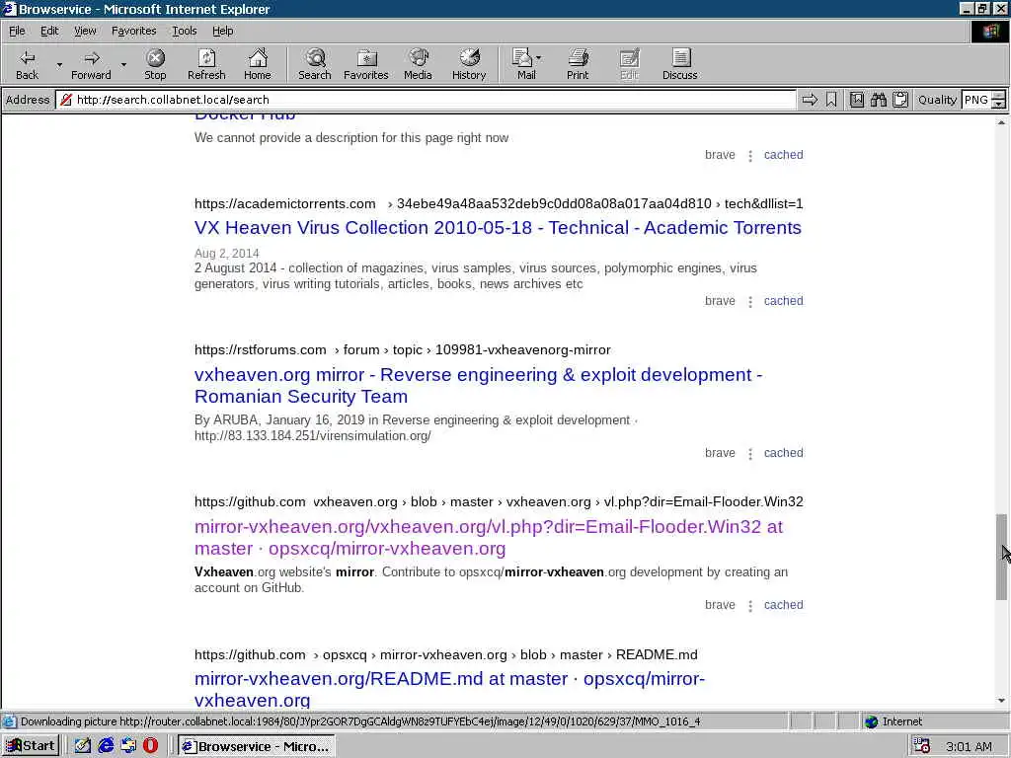Open the View menu
This screenshot has height=758, width=1011.
click(85, 31)
